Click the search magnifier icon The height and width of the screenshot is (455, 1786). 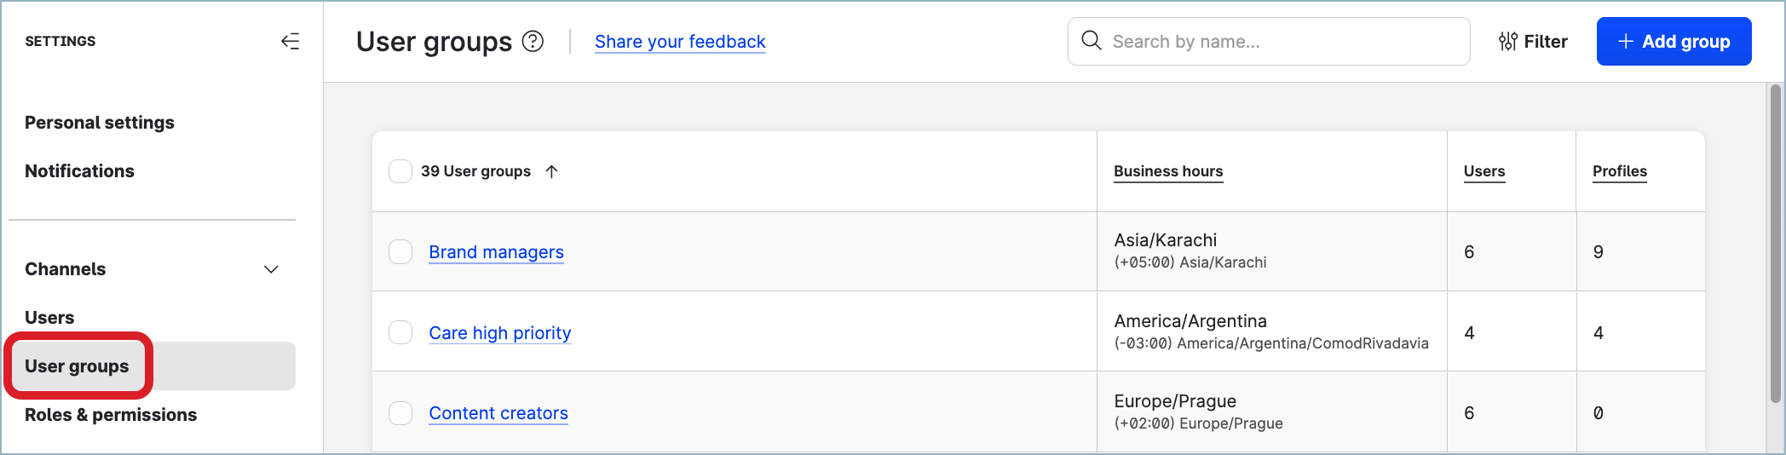tap(1091, 41)
